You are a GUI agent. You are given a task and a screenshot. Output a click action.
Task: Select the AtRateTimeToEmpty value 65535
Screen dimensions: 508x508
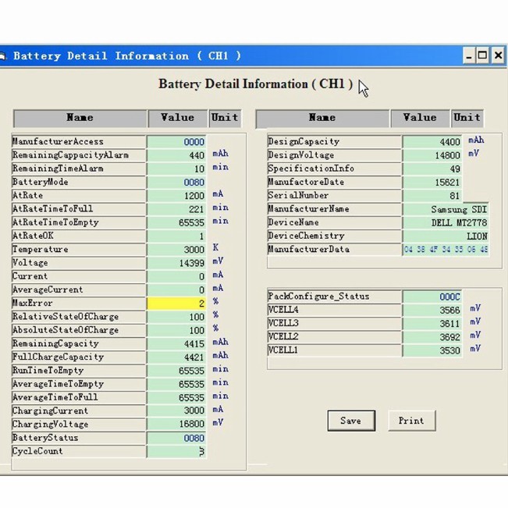pyautogui.click(x=176, y=222)
